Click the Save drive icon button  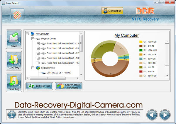tap(14, 39)
